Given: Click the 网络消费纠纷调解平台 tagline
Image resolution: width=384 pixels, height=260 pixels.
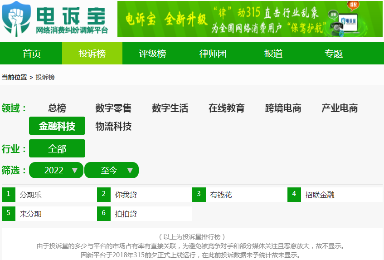Looking at the screenshot, I should pyautogui.click(x=72, y=30).
